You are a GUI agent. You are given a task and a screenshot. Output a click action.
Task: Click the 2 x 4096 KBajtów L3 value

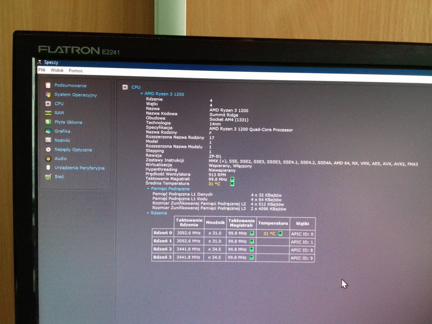[x=269, y=209]
